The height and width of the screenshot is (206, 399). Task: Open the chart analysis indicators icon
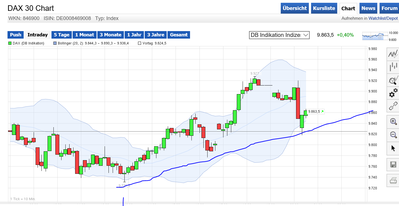coord(393,80)
